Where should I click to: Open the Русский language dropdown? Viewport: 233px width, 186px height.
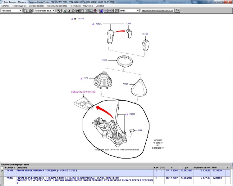click(11, 11)
